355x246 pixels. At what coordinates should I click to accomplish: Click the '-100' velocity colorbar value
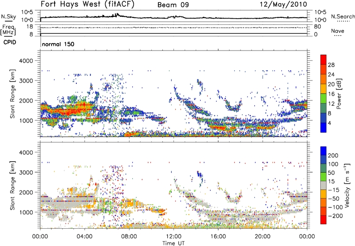click(335, 207)
